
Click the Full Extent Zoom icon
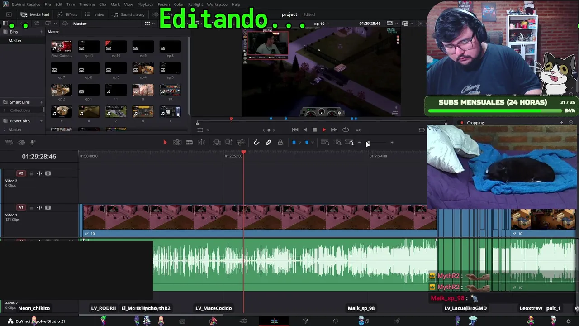click(x=325, y=143)
